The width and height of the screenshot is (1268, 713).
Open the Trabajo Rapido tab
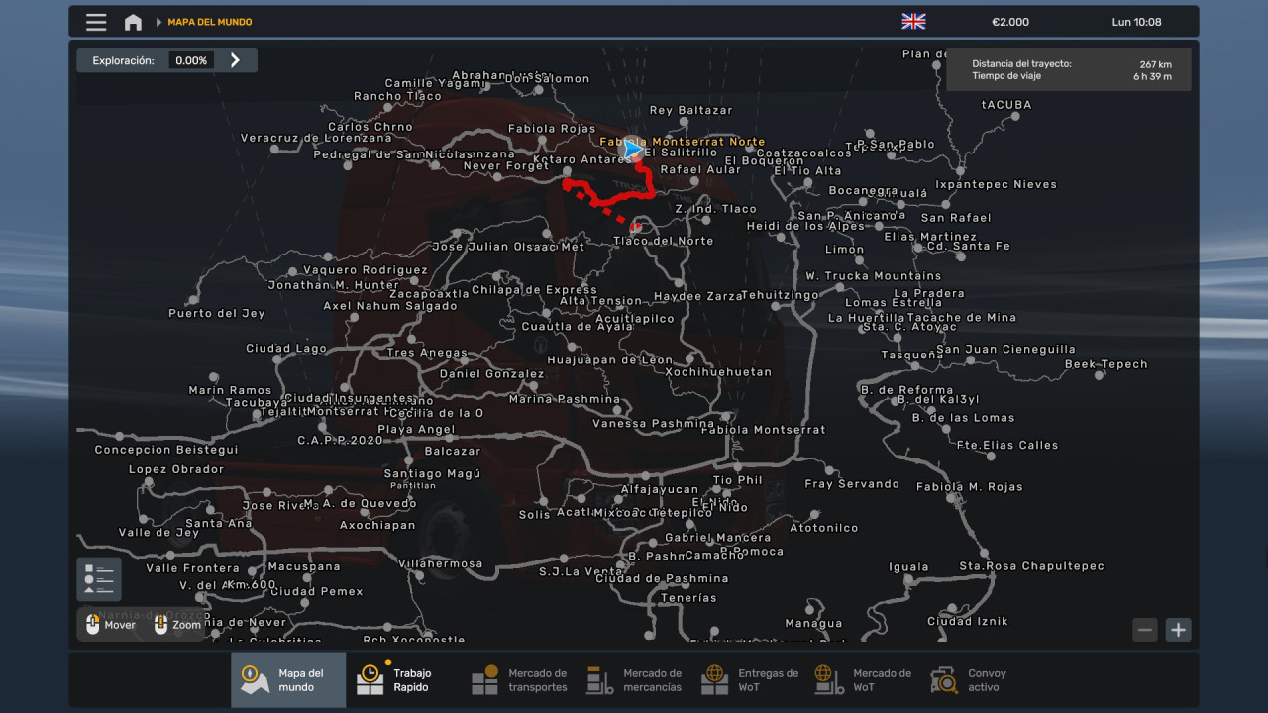pos(403,680)
